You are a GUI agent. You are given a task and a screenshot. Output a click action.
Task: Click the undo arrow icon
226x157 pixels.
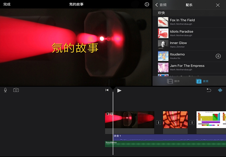point(209,90)
